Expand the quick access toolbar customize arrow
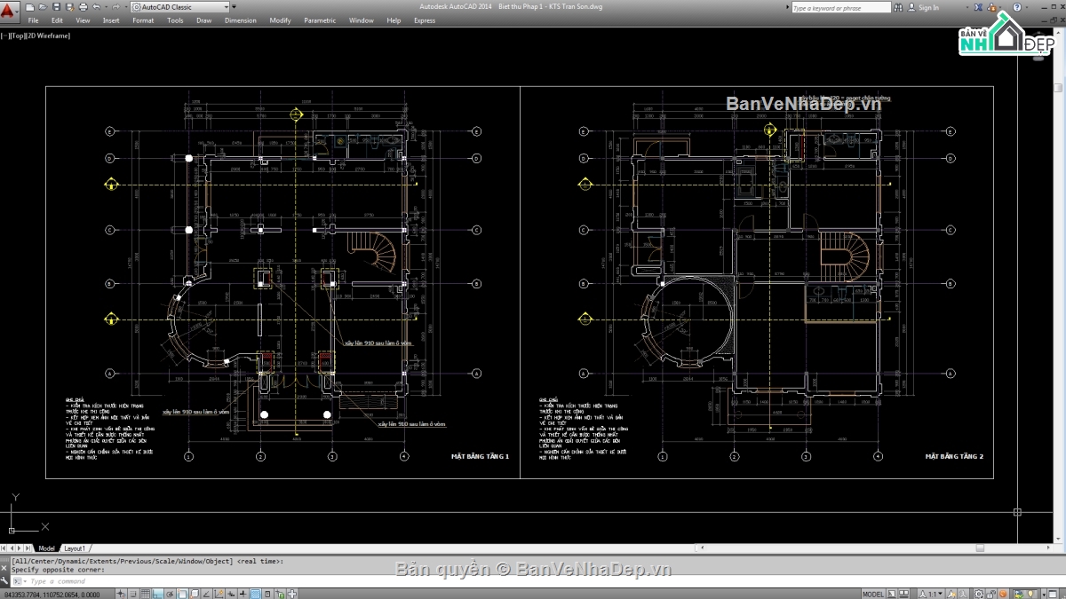 [235, 7]
